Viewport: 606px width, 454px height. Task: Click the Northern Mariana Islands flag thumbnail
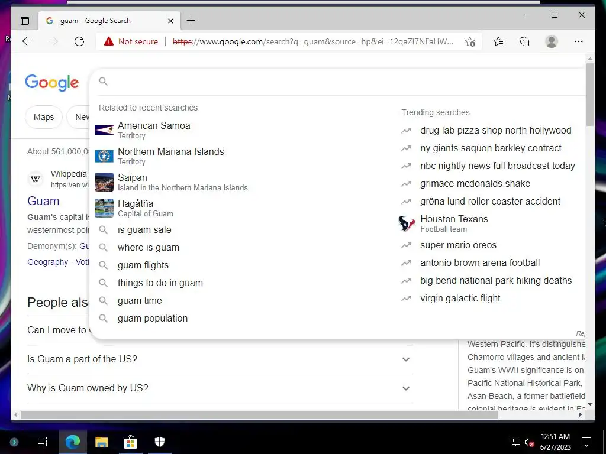pyautogui.click(x=104, y=156)
